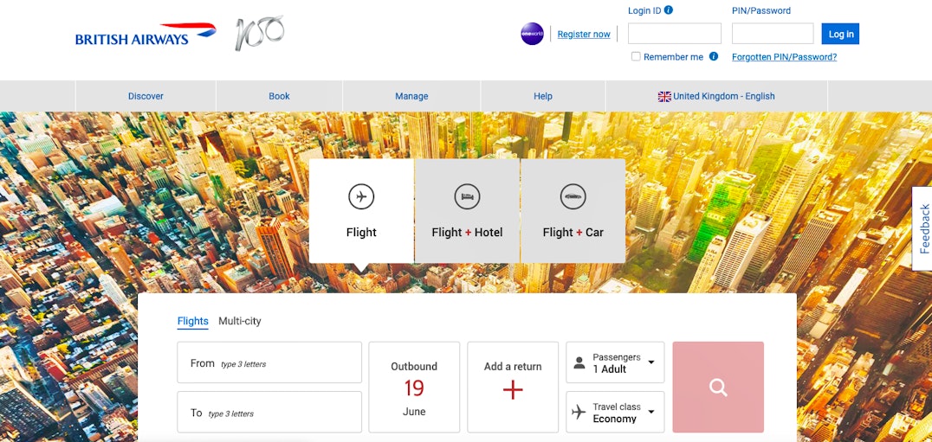Open the Help menu
This screenshot has width=932, height=442.
543,96
